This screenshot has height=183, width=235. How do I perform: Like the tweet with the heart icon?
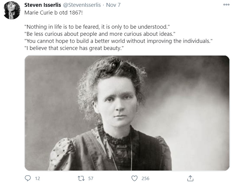point(134,178)
